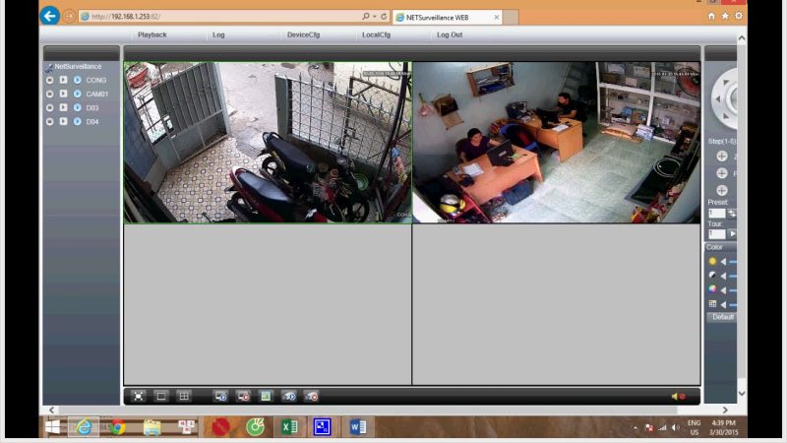Open Chrome from the Windows taskbar
This screenshot has width=787, height=443.
pyautogui.click(x=118, y=427)
